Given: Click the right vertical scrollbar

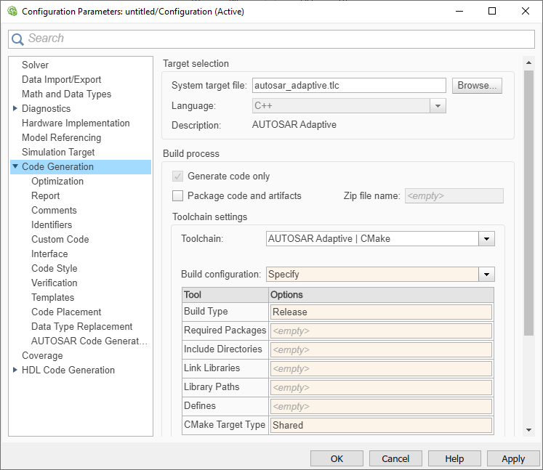Looking at the screenshot, I should click(x=528, y=203).
